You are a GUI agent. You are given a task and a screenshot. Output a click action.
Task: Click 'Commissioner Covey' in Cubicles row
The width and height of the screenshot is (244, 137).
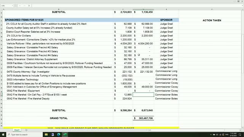[166, 87]
